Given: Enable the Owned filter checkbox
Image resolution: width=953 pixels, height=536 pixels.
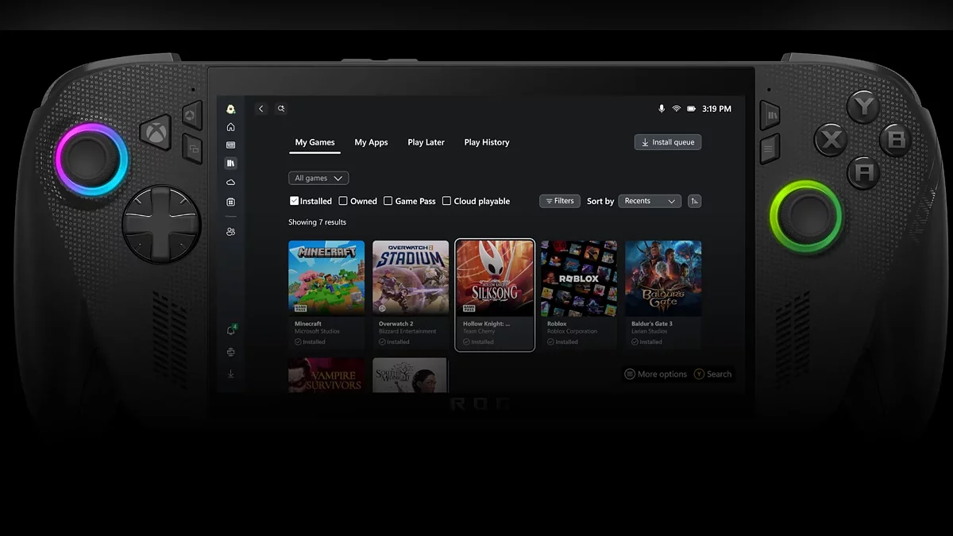Looking at the screenshot, I should coord(343,201).
